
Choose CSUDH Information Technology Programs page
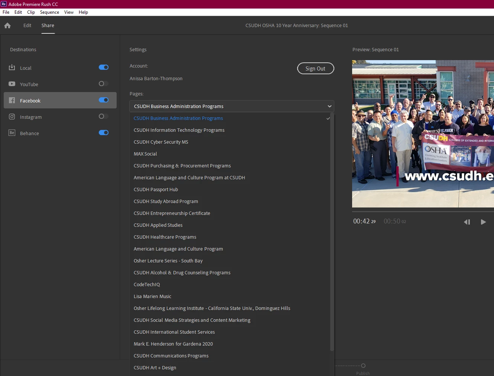pos(230,130)
